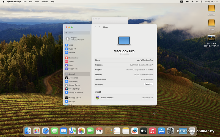
Task: Focus the settings Search field
Action: click(x=77, y=33)
